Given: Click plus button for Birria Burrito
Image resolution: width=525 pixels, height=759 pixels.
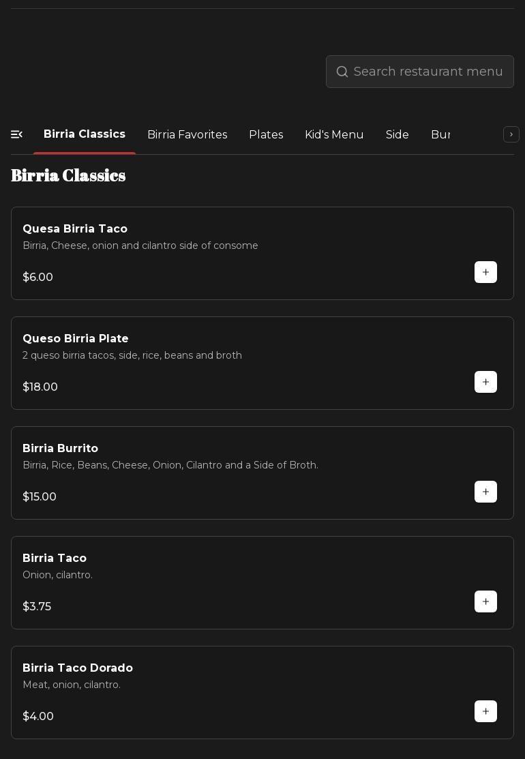Looking at the screenshot, I should (485, 492).
